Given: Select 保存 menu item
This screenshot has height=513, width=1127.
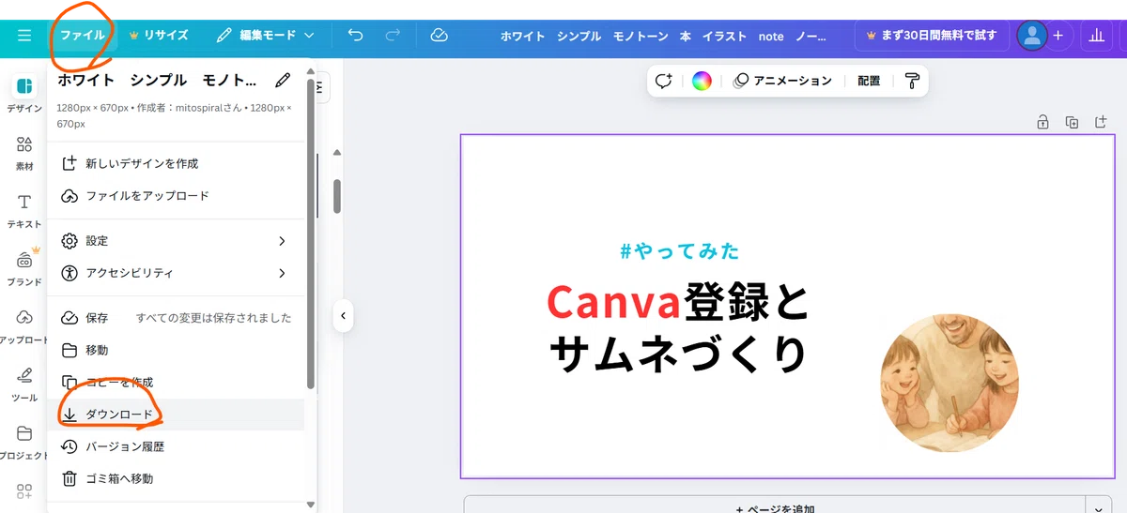Looking at the screenshot, I should (x=177, y=318).
